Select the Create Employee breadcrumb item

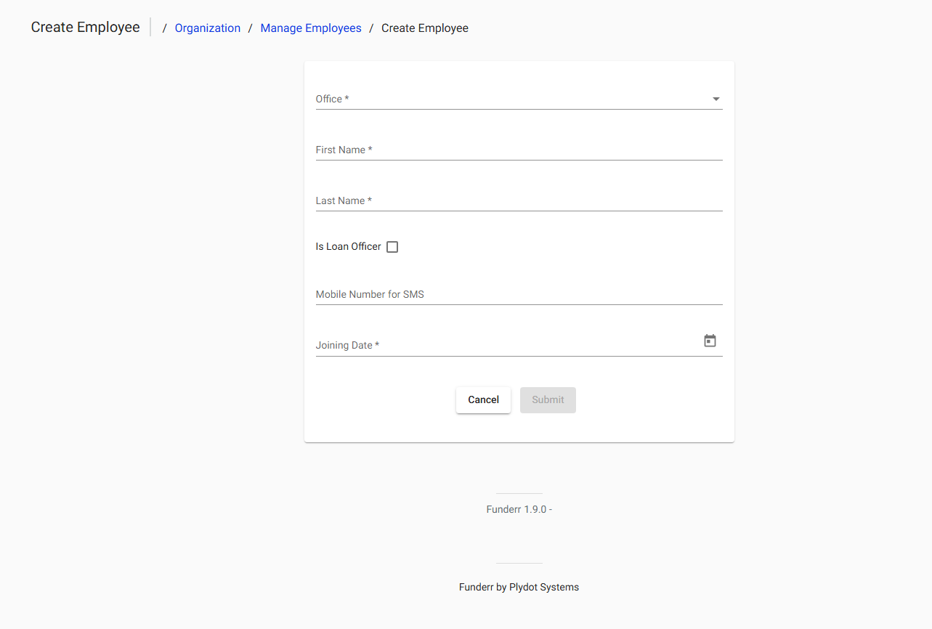(x=424, y=28)
